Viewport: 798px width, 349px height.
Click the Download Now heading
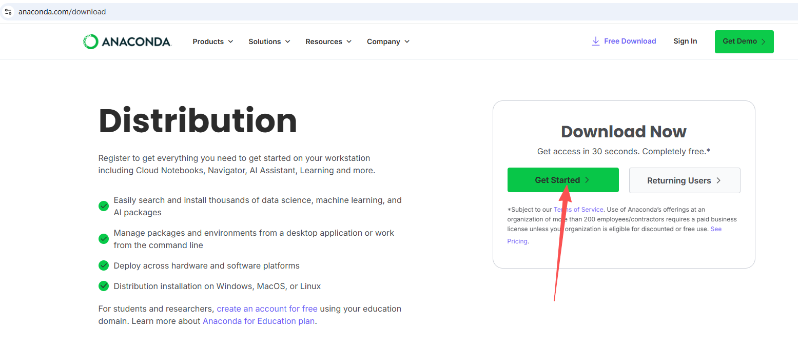coord(624,132)
